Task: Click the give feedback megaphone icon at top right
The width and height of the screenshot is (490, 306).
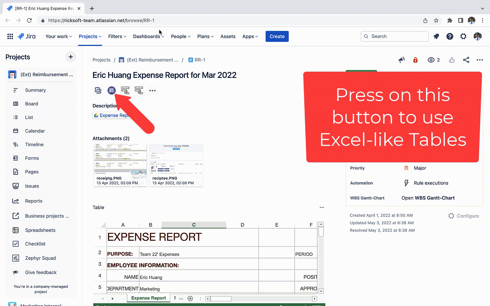Action: 402,60
